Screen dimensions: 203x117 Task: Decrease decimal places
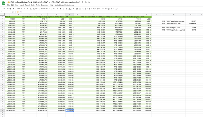(30, 9)
